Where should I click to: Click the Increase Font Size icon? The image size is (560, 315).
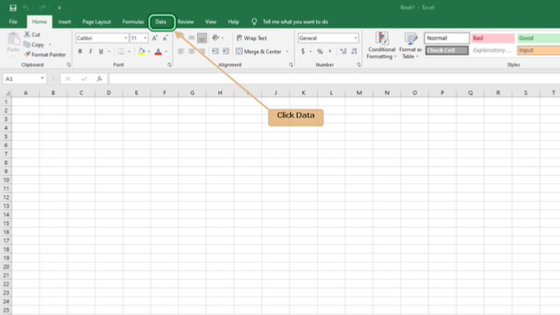coord(154,37)
